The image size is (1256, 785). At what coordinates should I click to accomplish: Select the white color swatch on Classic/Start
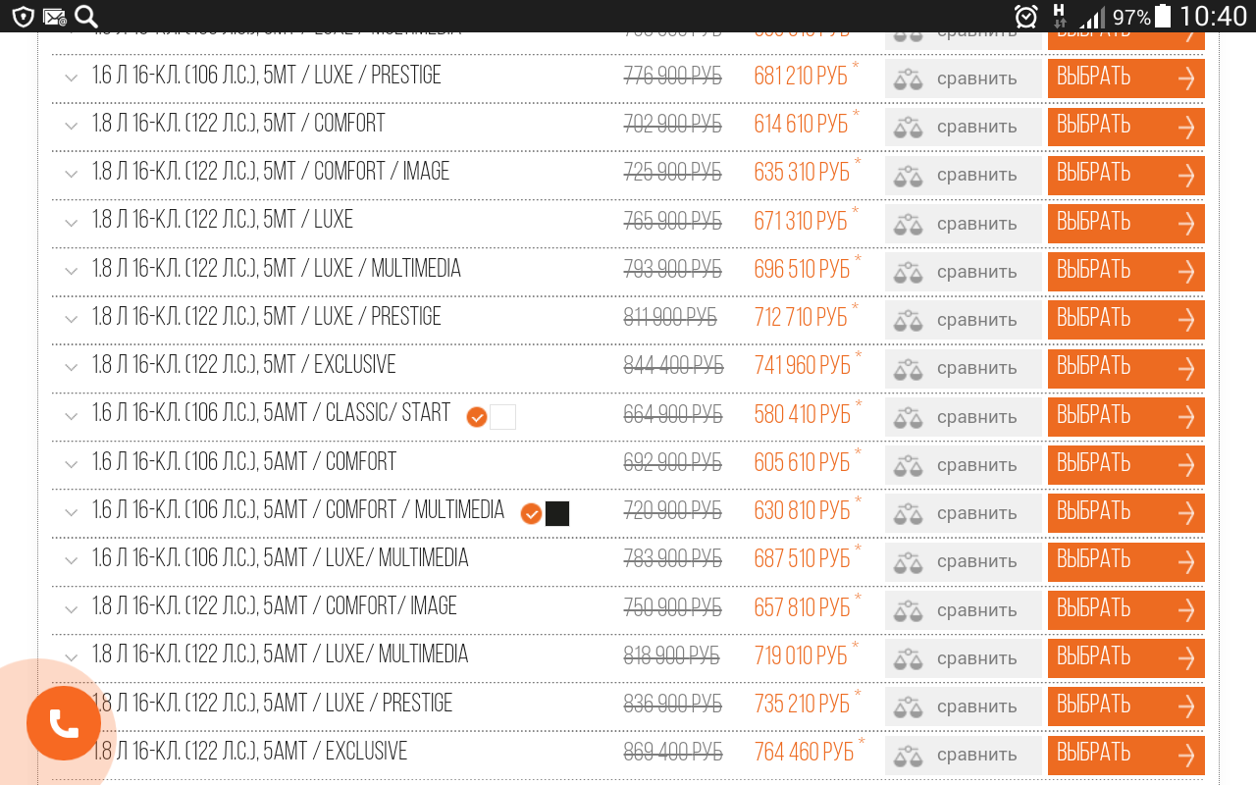coord(502,417)
